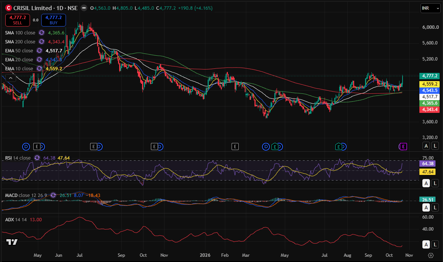Collapse the indicator legend with the chevron
The width and height of the screenshot is (443, 262).
point(10,78)
